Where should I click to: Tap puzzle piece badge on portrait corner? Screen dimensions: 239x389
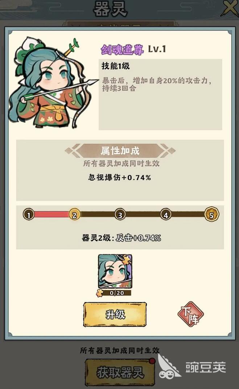pos(126,259)
